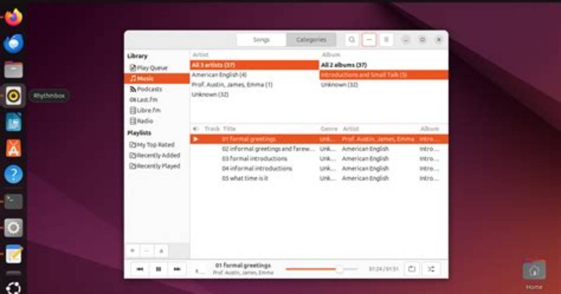Select All 3 artists (37)

coord(254,65)
